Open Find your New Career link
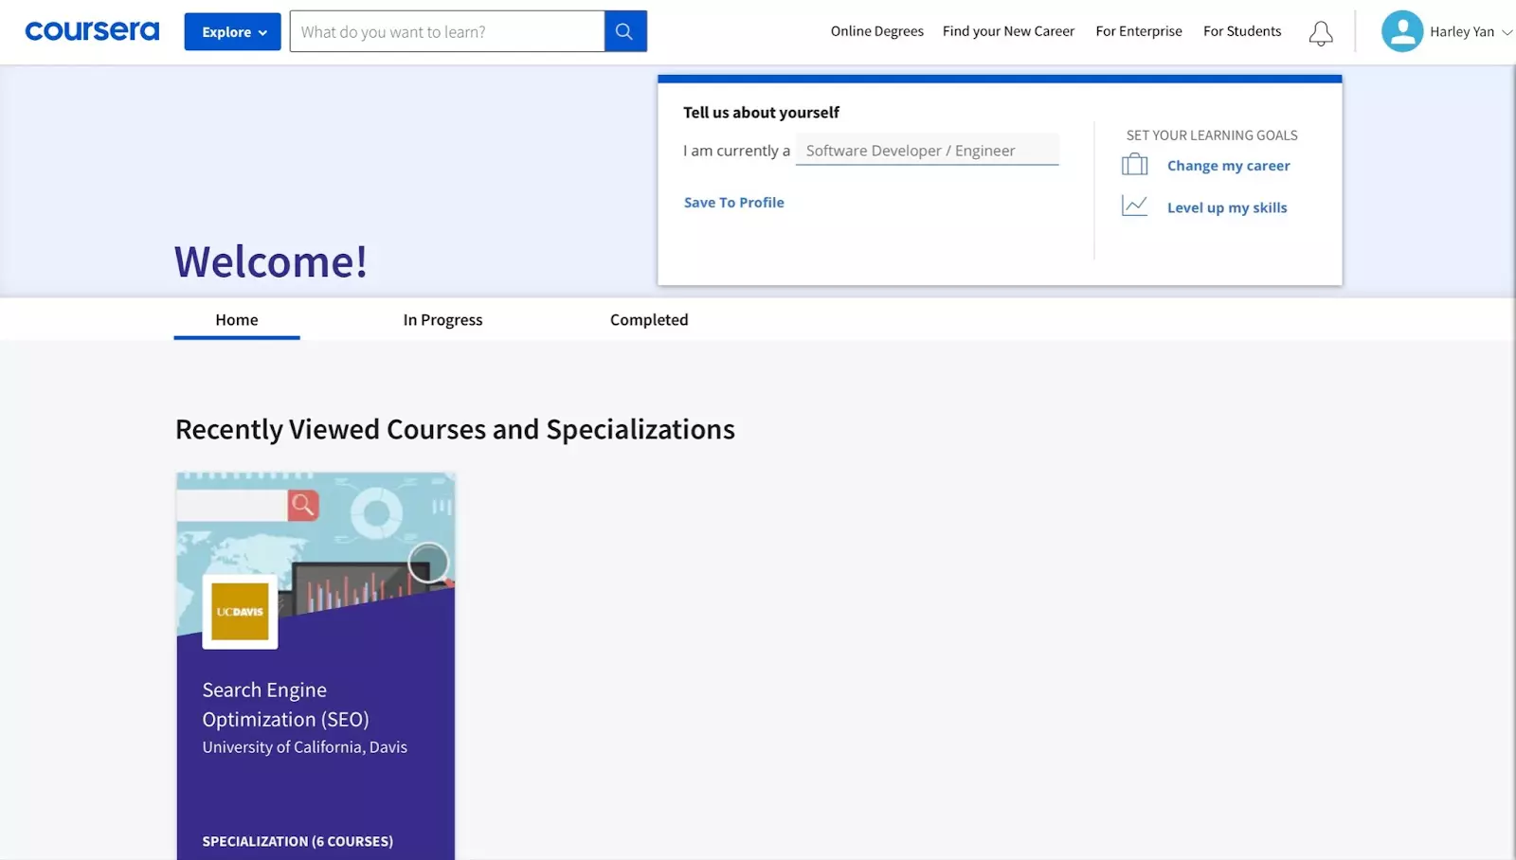1516x860 pixels. 1008,31
